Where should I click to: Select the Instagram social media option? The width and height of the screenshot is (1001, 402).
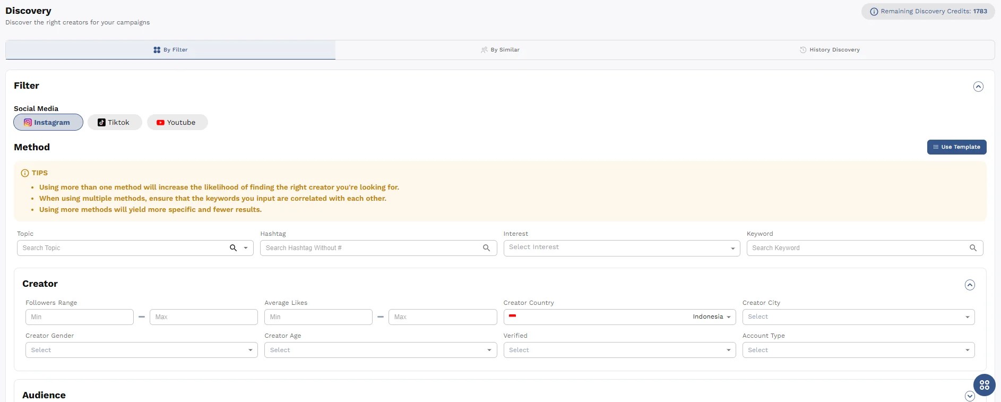coord(48,122)
